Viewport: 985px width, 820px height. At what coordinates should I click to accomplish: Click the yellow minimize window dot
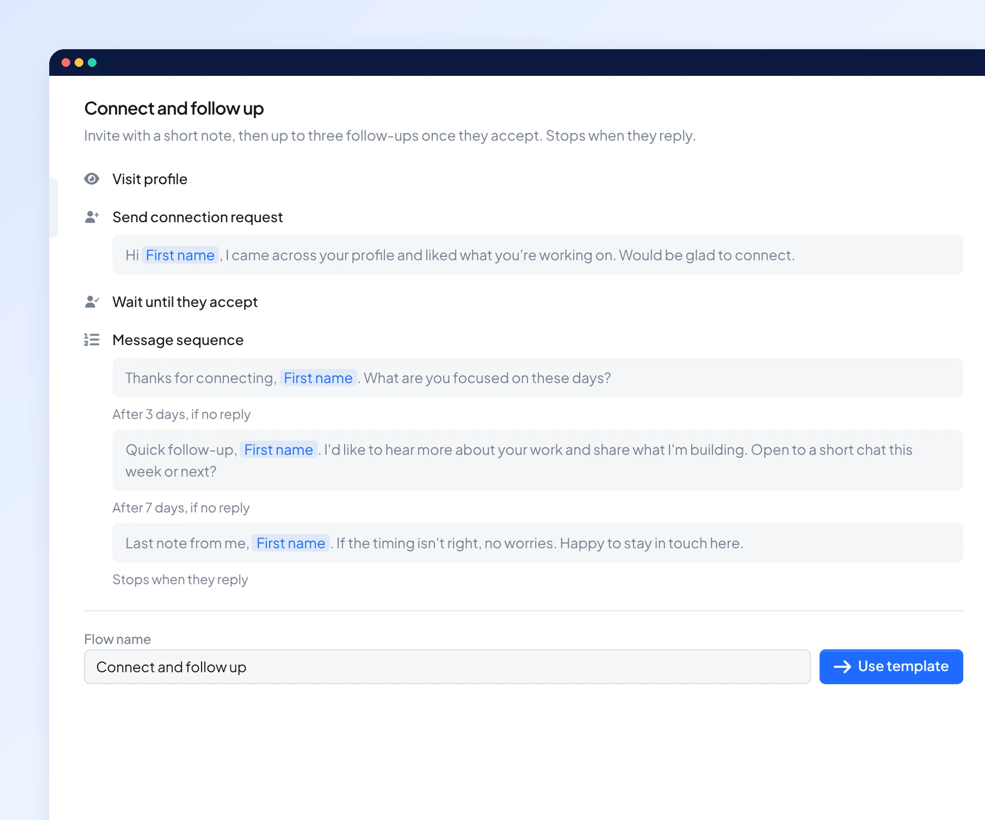[x=79, y=62]
